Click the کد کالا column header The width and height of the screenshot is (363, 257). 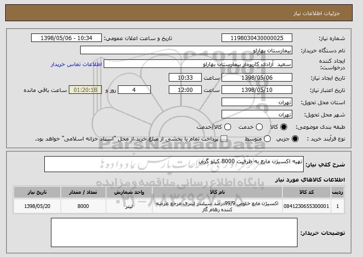click(x=306, y=192)
